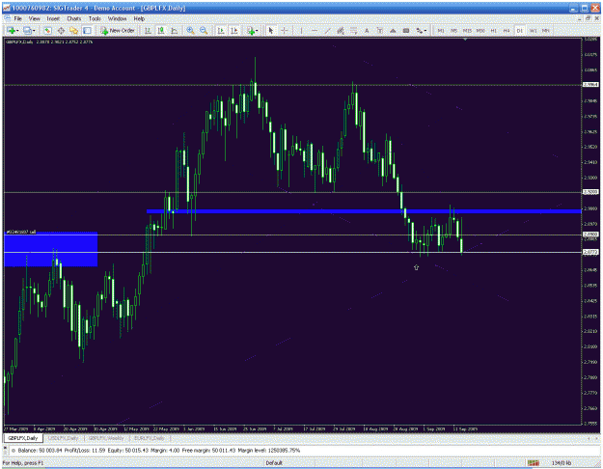Switch chart to candlesticks icon
Screen dimensions: 603x469
click(x=161, y=31)
